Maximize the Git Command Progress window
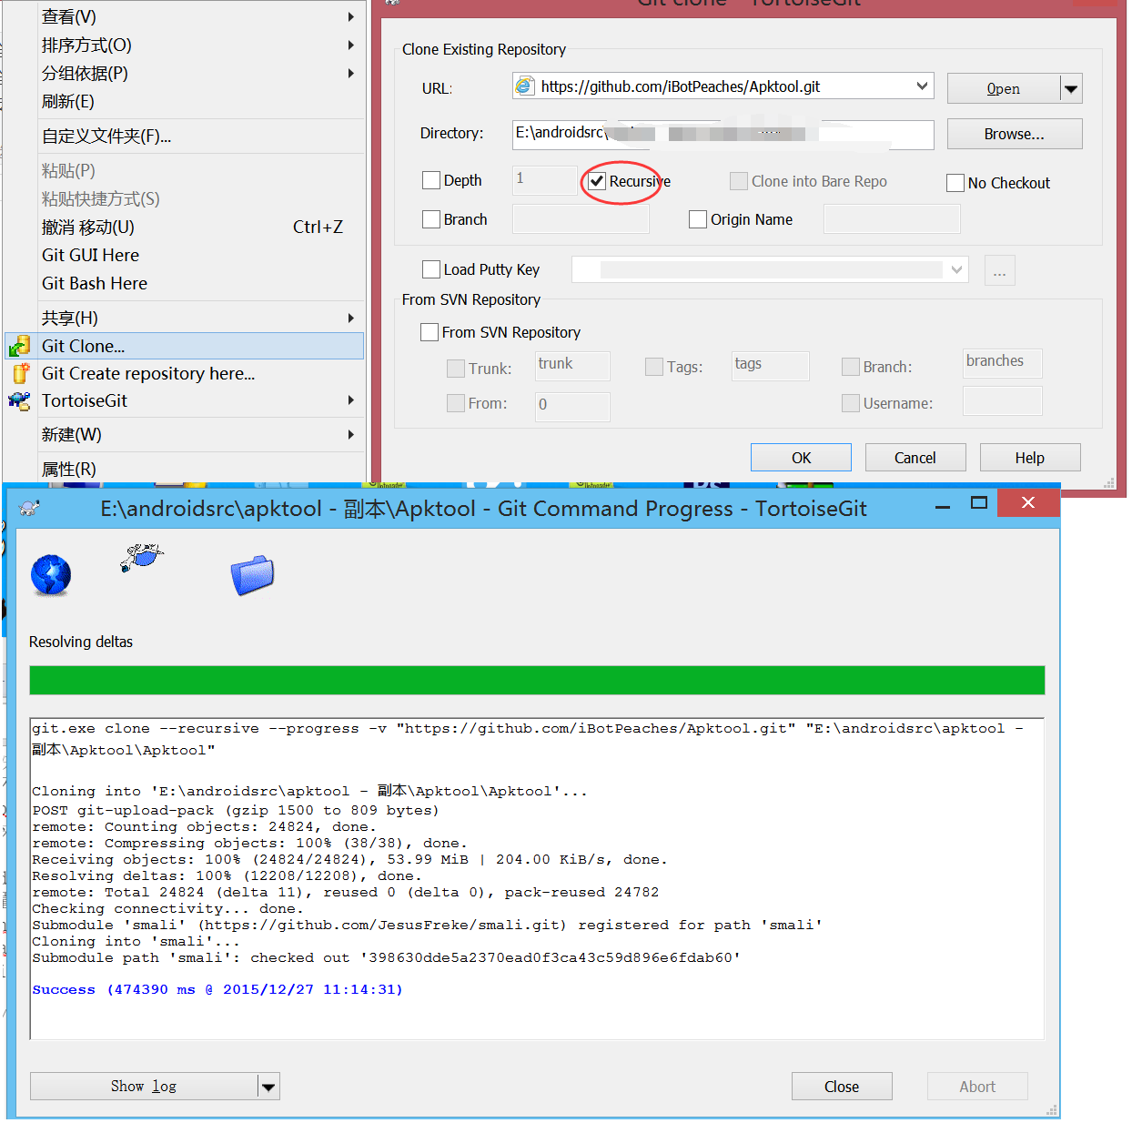1132x1123 pixels. [x=979, y=502]
